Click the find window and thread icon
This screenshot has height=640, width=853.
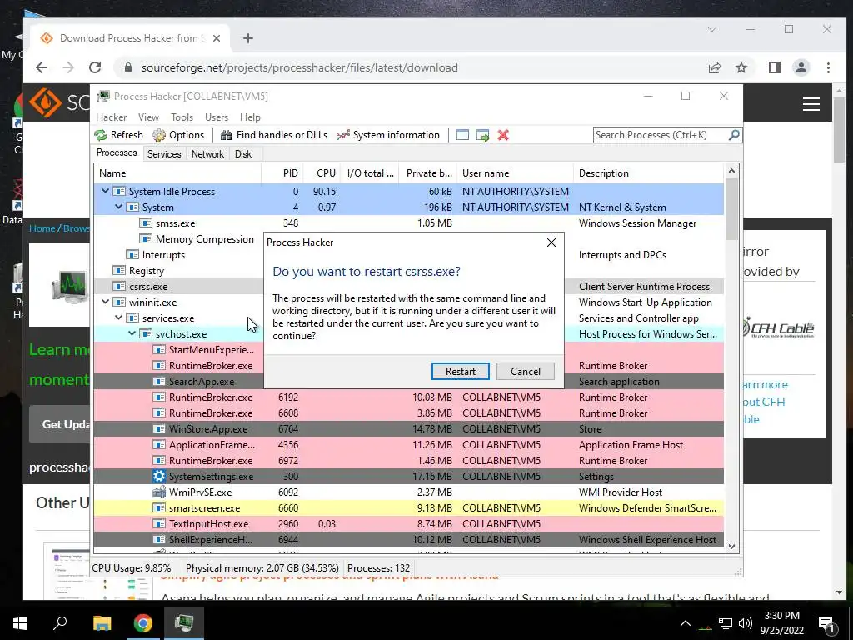(482, 135)
